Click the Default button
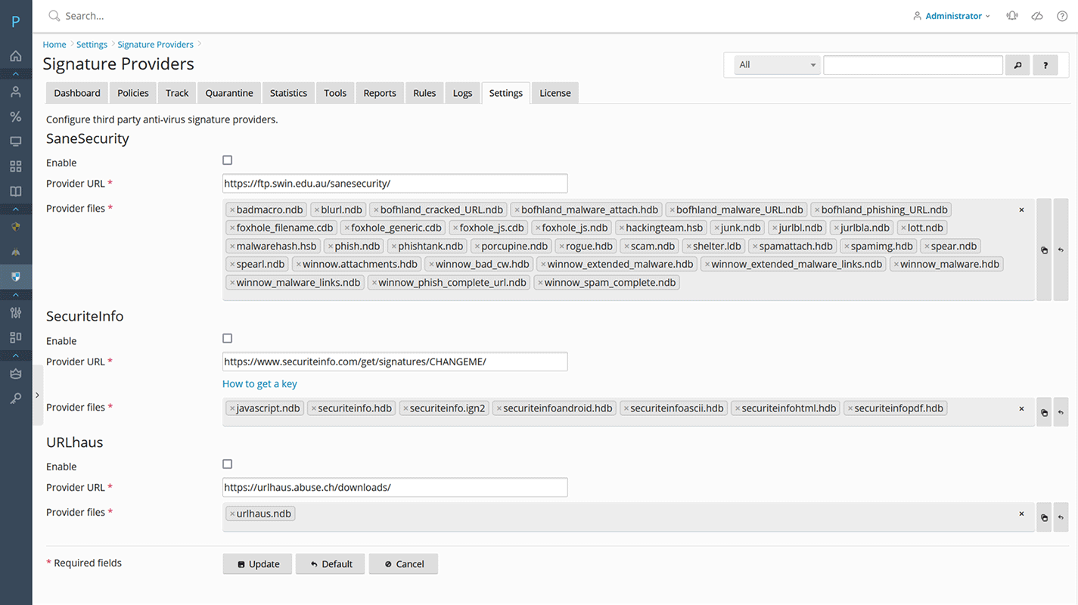The image size is (1078, 605). tap(331, 564)
